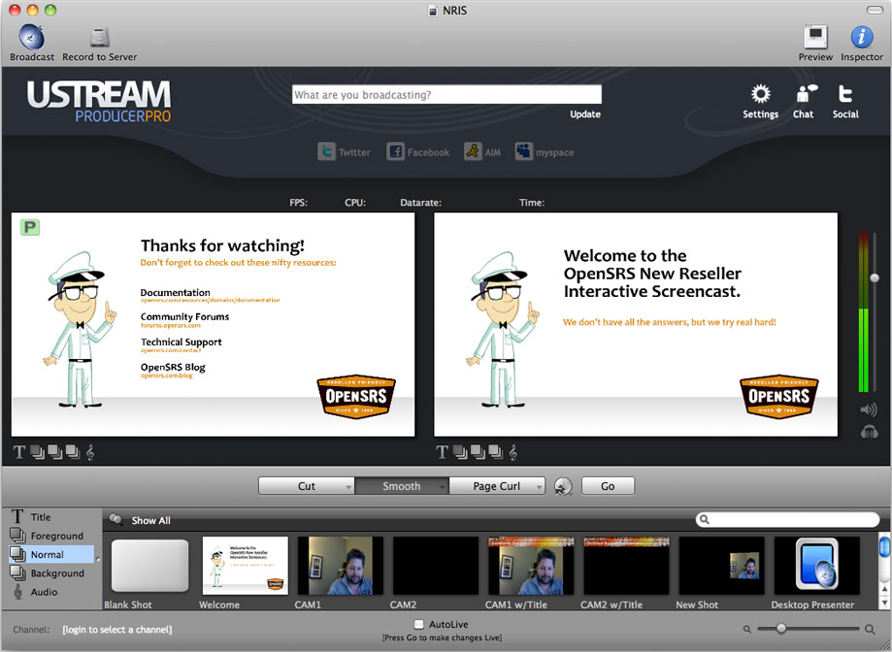
Task: Open the Social panel
Action: coord(845,94)
